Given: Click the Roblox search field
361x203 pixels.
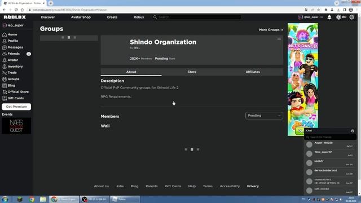Looking at the screenshot, I should coord(197,17).
